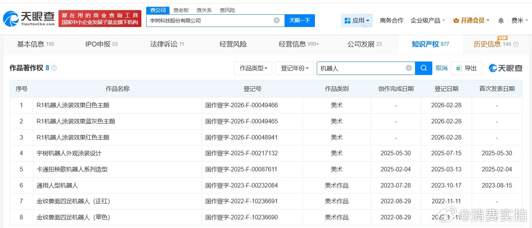Viewport: 532px width, 228px height.
Task: Click 取消 to cancel the search
Action: coord(442,68)
